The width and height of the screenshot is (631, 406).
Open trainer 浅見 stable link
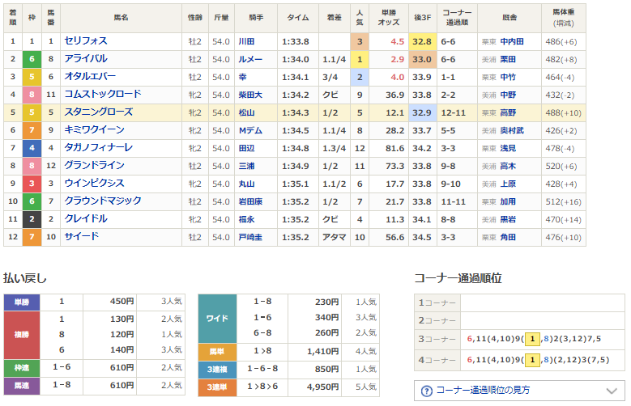(x=508, y=148)
